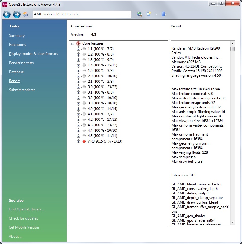The height and width of the screenshot is (244, 242).
Task: Select tree row 4.2 (100 % - 13/13)
Action: tap(103, 120)
